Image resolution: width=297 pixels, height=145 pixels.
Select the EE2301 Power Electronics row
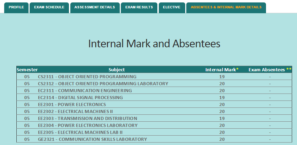(154, 104)
